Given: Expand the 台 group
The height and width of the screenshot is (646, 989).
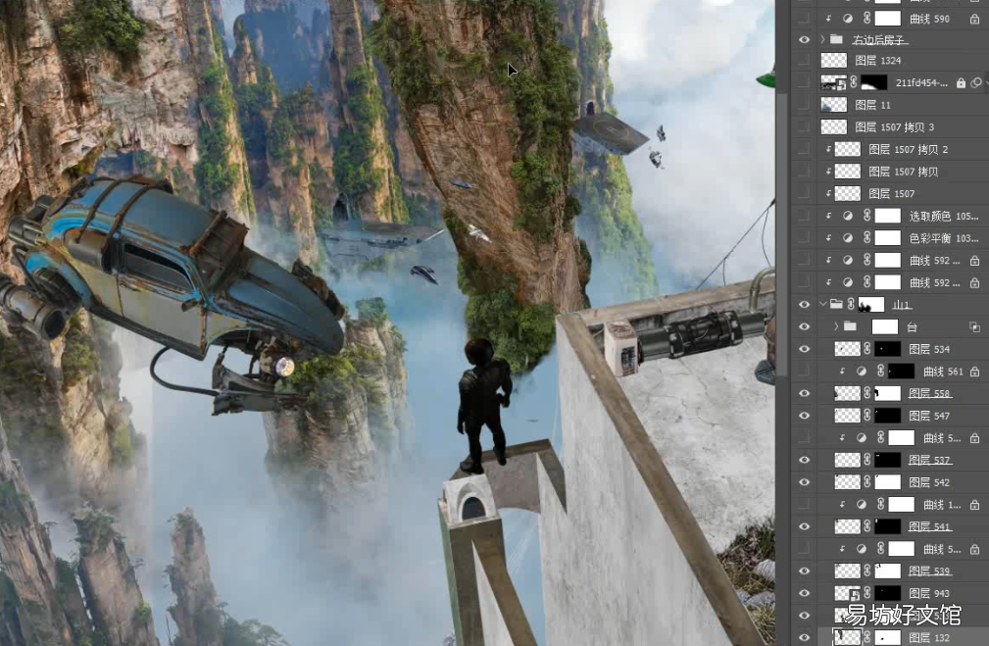Looking at the screenshot, I should coord(836,326).
